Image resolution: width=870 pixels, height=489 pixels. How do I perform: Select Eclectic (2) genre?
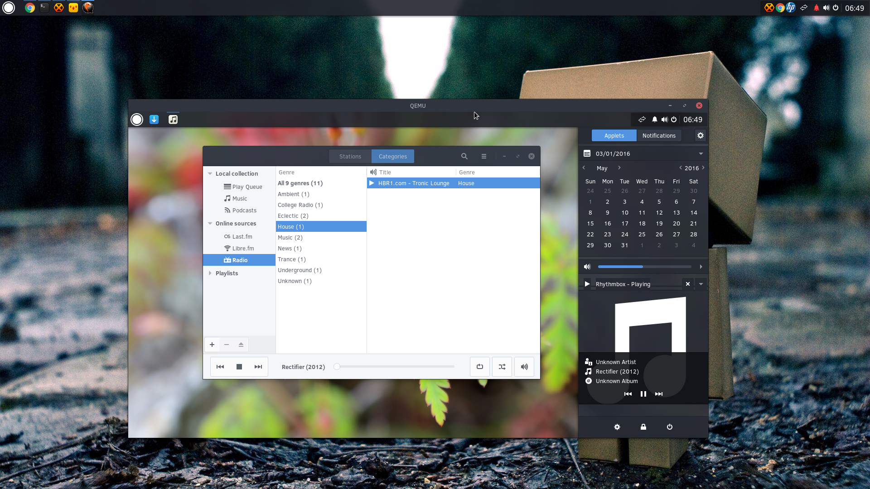(321, 216)
